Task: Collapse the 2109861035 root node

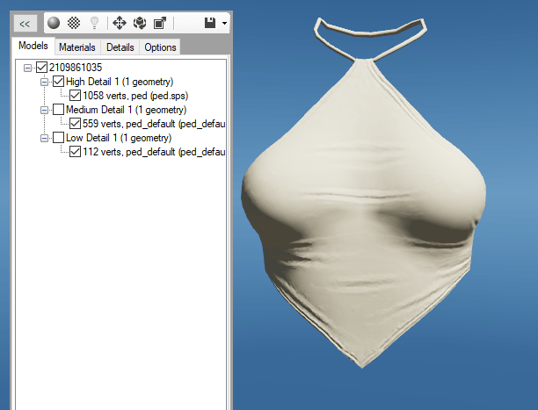Action: coord(27,68)
